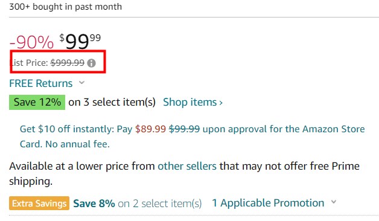The height and width of the screenshot is (221, 379).
Task: Click the $89.99 discounted price text
Action: 151,129
